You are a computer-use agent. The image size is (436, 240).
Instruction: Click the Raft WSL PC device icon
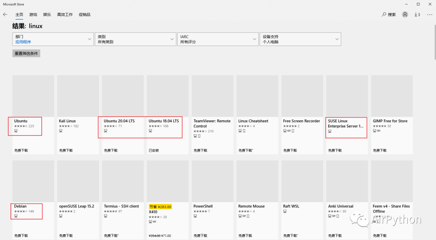pyautogui.click(x=285, y=211)
